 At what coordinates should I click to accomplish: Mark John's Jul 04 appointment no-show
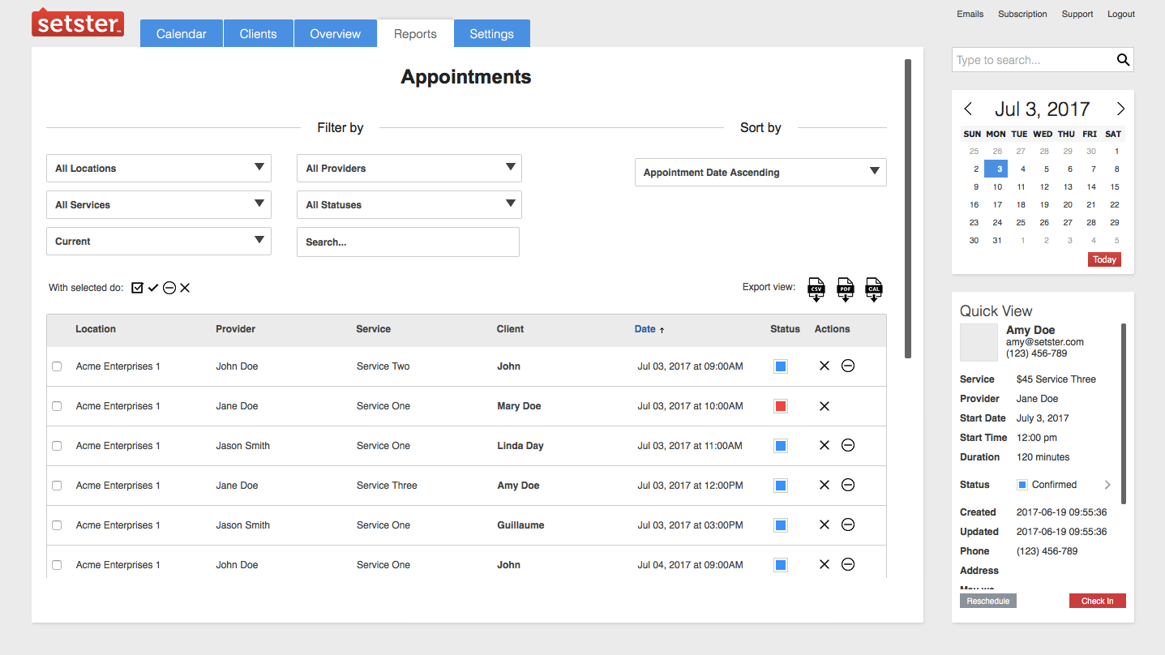(x=848, y=565)
